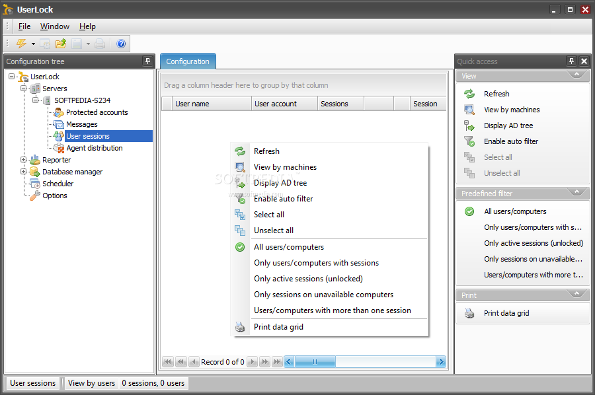Choose View by machines in context menu
This screenshot has height=395, width=595.
329,167
